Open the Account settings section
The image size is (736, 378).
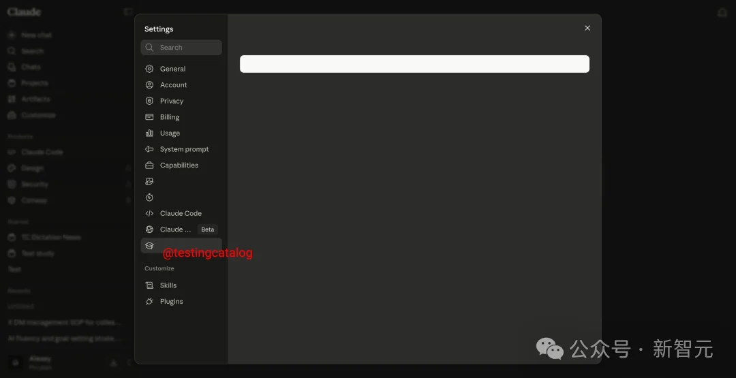pos(181,85)
